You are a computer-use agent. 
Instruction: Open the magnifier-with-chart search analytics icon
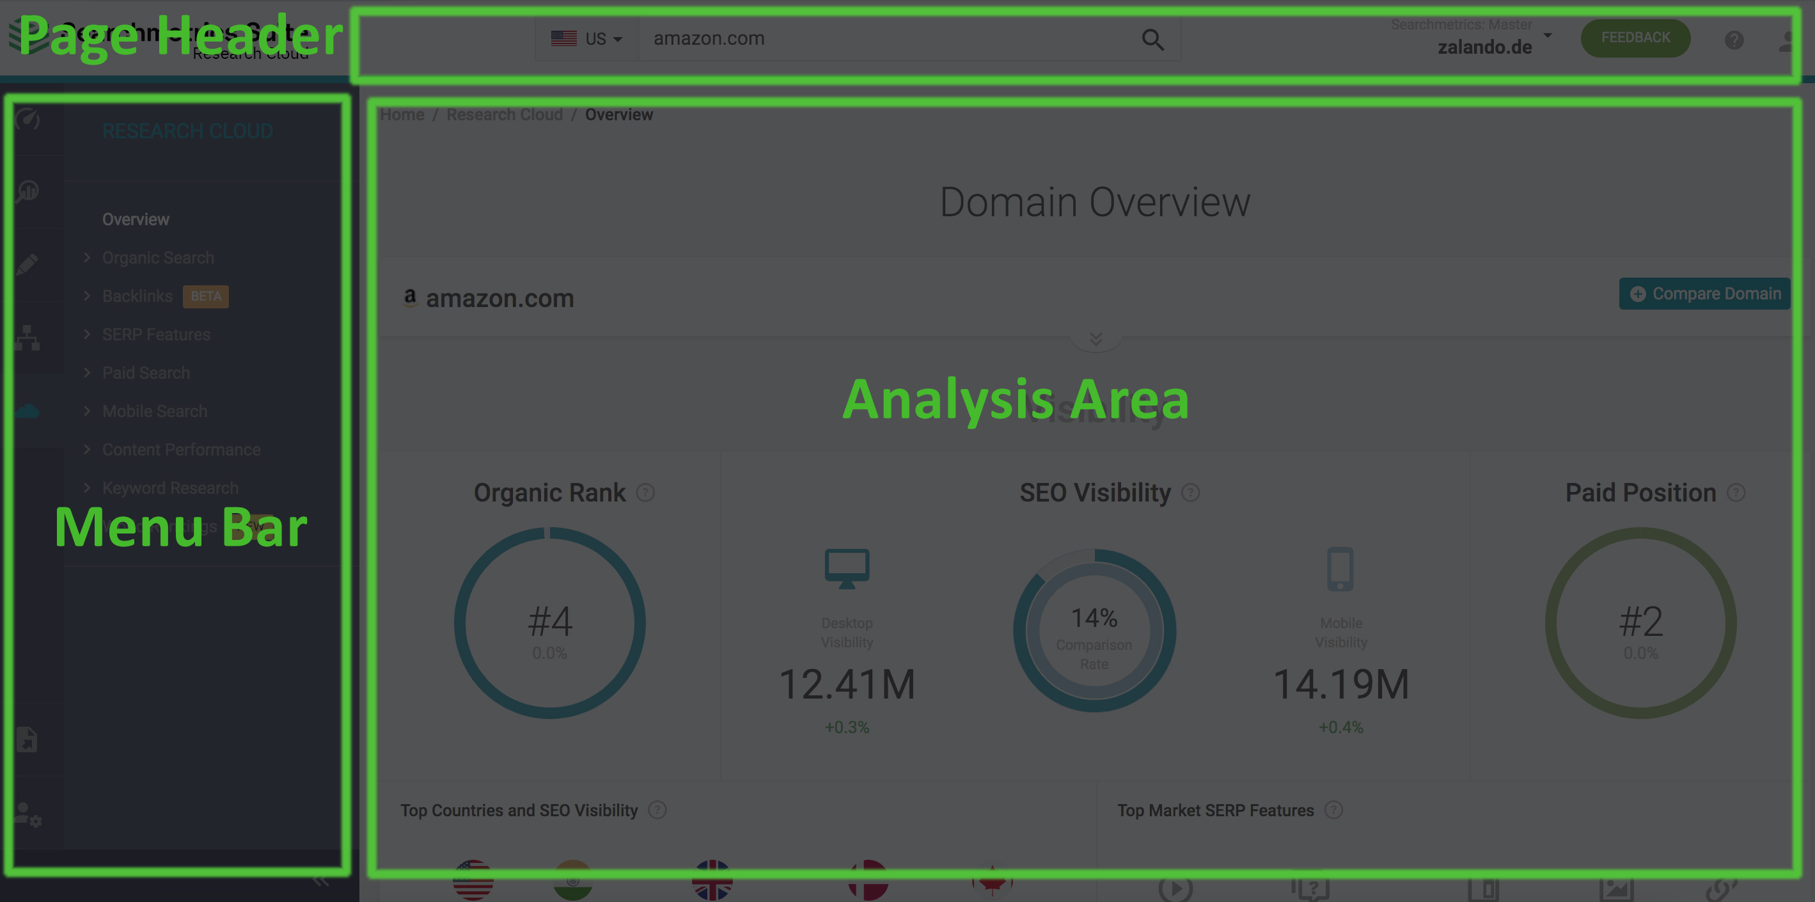tap(27, 191)
